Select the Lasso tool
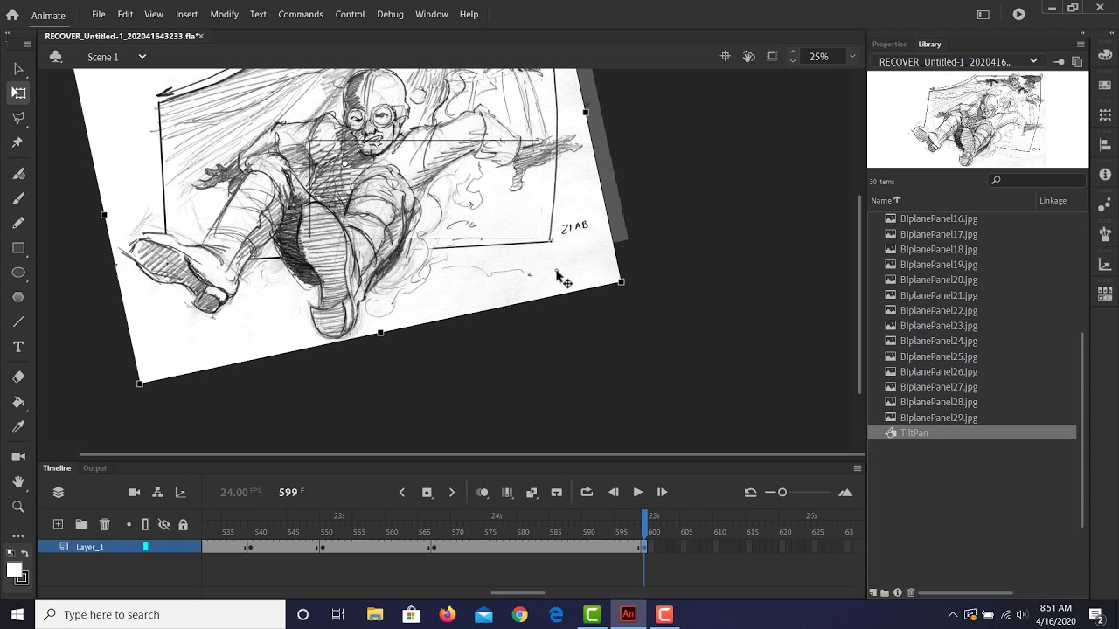This screenshot has width=1119, height=629. click(x=18, y=117)
